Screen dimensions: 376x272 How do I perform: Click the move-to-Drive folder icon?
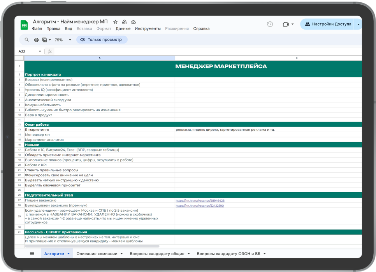pos(125,22)
